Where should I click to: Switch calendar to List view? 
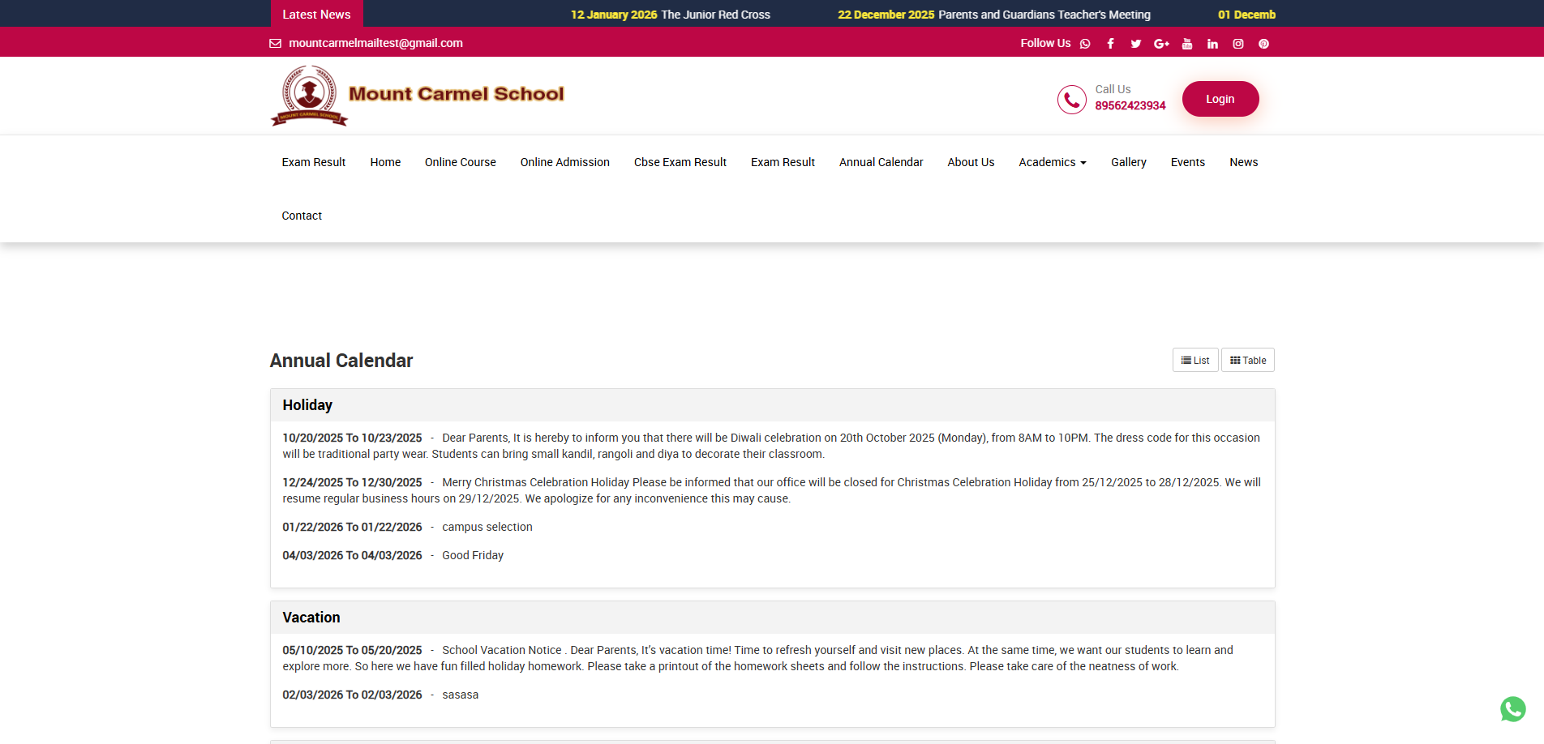click(x=1195, y=361)
